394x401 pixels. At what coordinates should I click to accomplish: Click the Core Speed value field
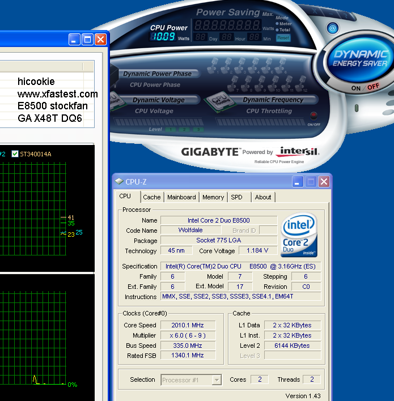pyautogui.click(x=187, y=325)
